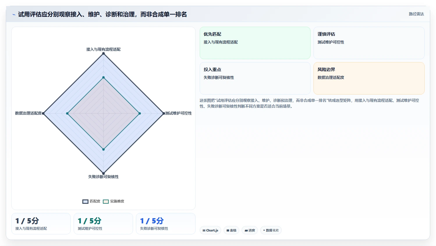
Task: Open the score card for 接入与现有流程适配
Action: pyautogui.click(x=41, y=224)
